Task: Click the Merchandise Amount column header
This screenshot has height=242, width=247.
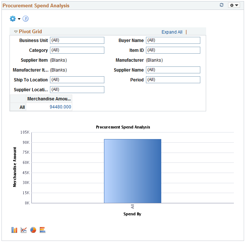Action: pyautogui.click(x=49, y=99)
